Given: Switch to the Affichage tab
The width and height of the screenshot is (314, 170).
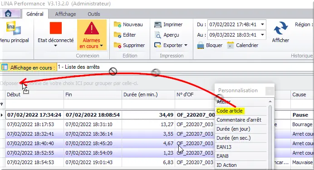Looking at the screenshot, I should point(65,14).
